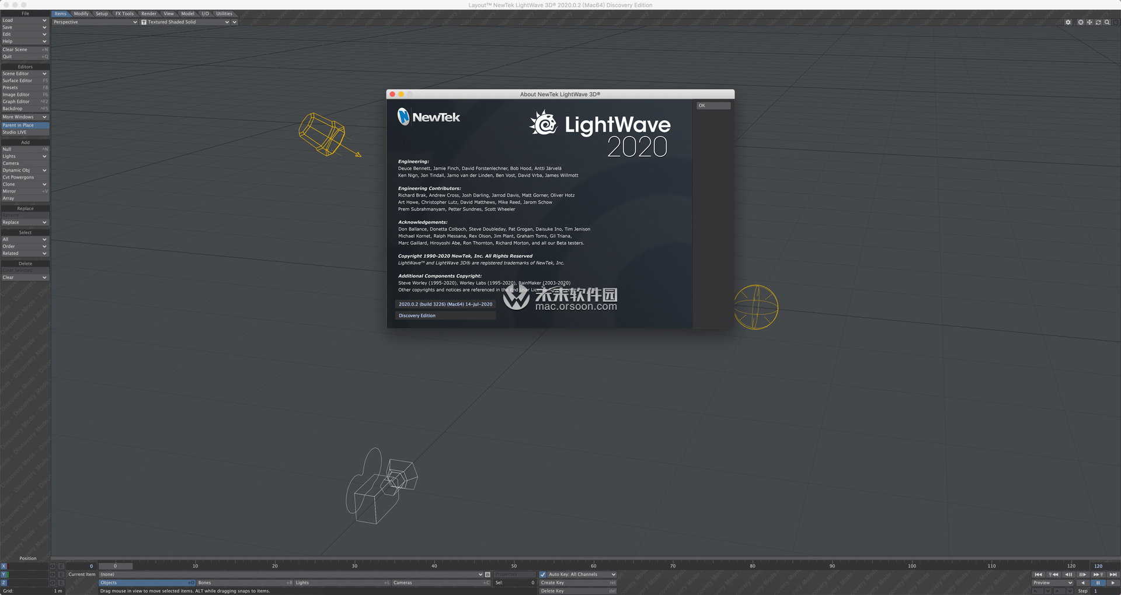Click the Clear Scene button
This screenshot has height=595, width=1121.
(25, 50)
